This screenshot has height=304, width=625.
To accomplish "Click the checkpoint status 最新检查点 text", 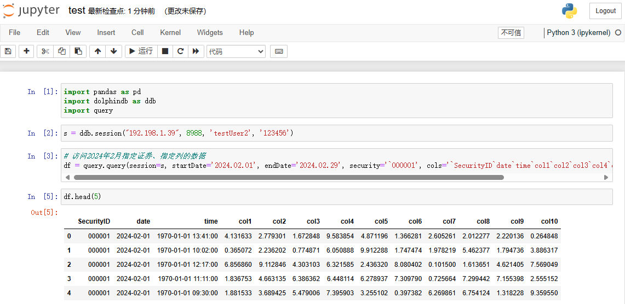I will (122, 11).
